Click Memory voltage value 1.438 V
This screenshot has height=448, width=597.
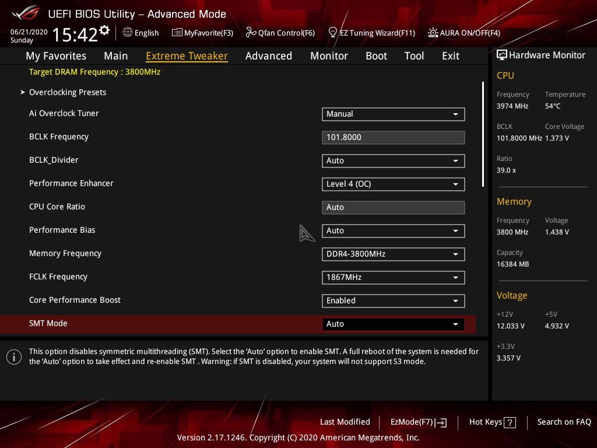click(x=557, y=232)
